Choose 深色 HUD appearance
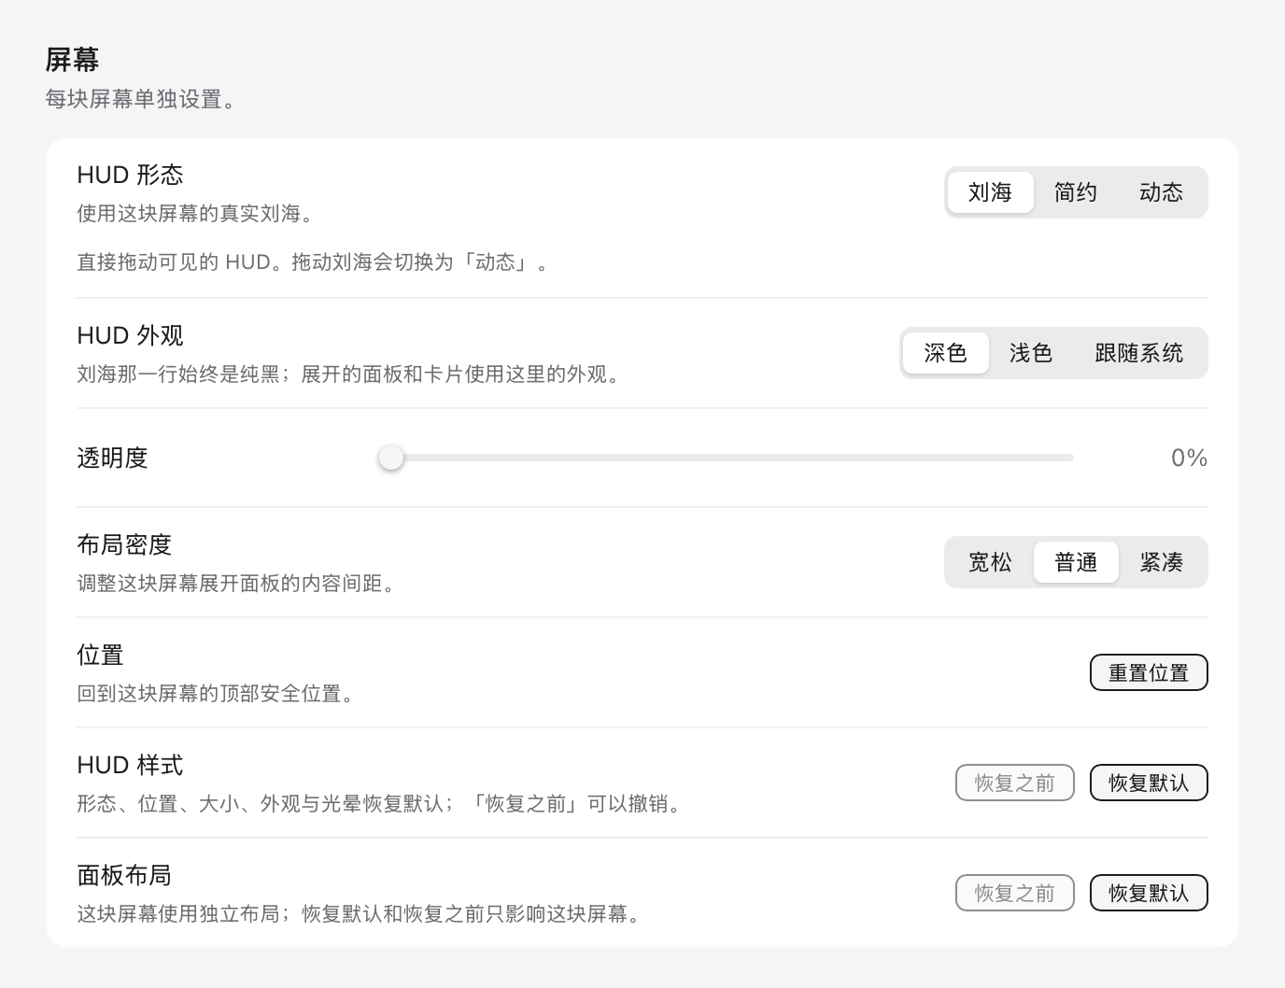This screenshot has width=1285, height=988. point(945,353)
